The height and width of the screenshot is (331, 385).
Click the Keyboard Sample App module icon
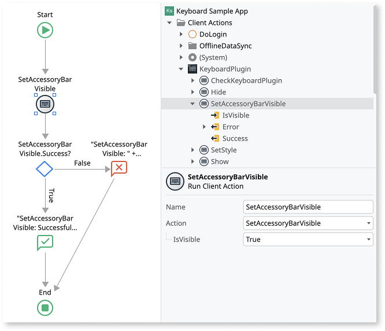(x=169, y=11)
